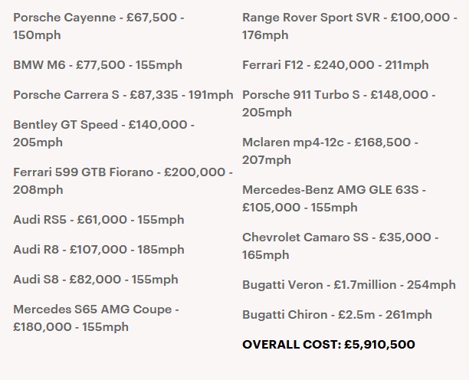Select the Audi RS5 £61,000 line
Viewport: 469px width, 380px height.
[x=99, y=220]
